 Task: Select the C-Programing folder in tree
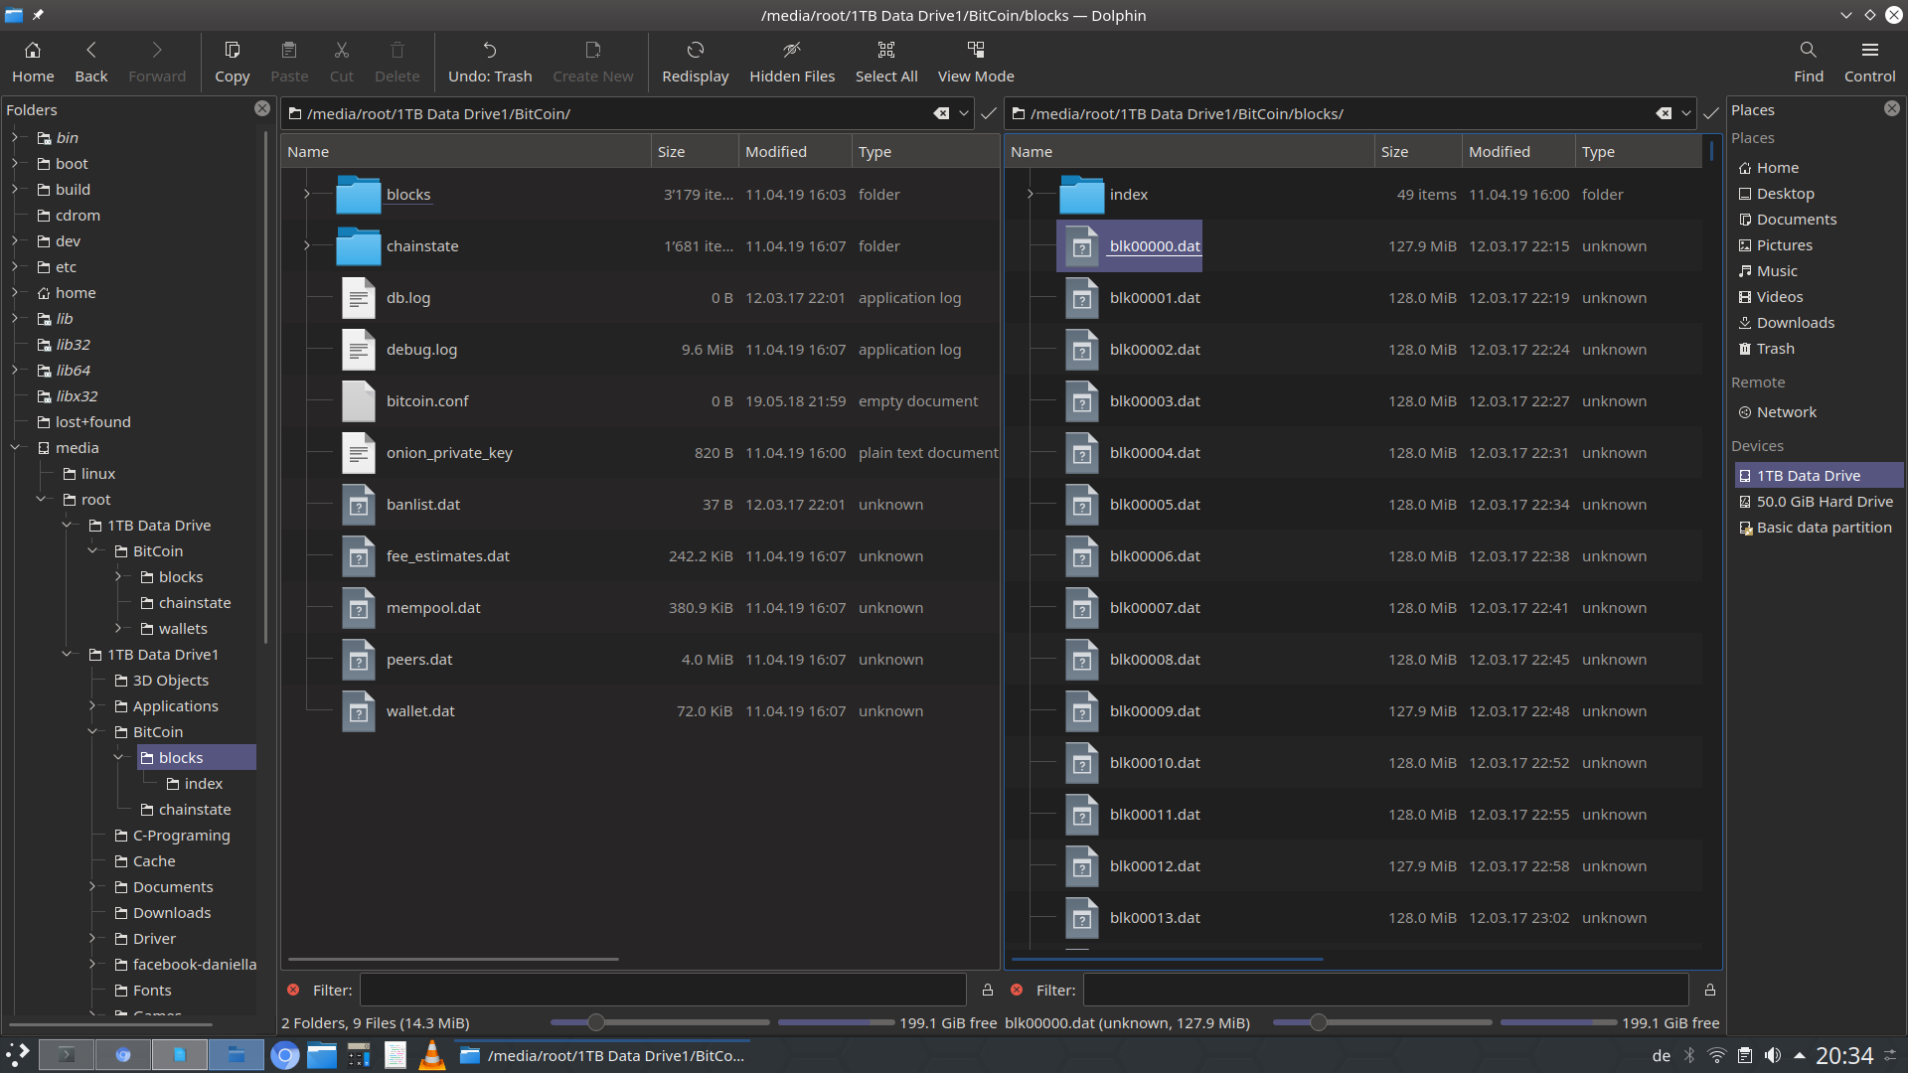[x=181, y=835]
